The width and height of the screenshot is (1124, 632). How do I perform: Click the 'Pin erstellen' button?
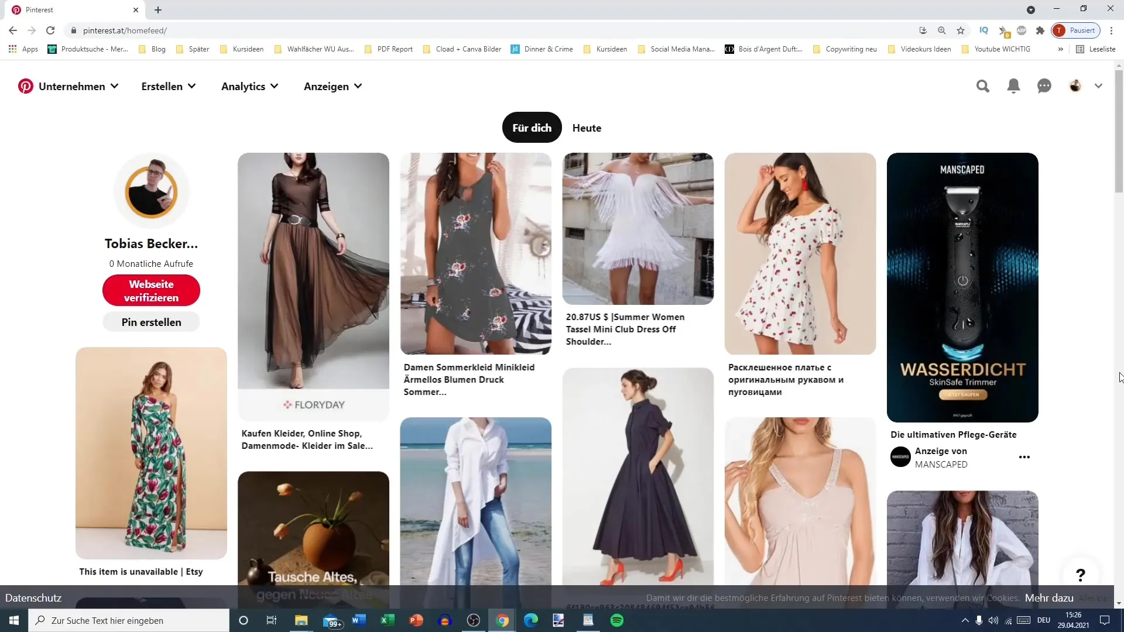click(x=151, y=322)
